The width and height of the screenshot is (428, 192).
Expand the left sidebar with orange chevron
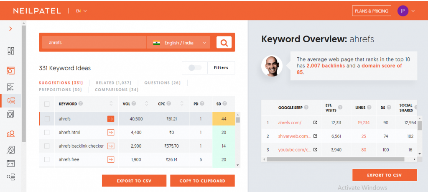[10, 29]
